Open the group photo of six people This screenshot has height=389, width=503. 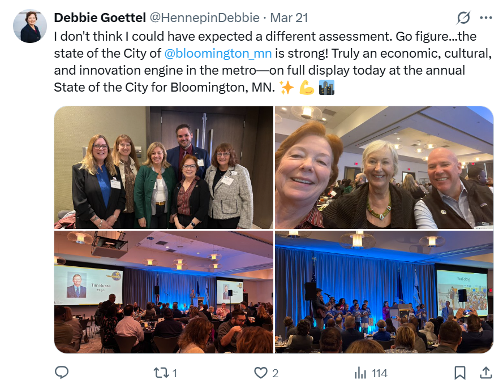click(164, 167)
